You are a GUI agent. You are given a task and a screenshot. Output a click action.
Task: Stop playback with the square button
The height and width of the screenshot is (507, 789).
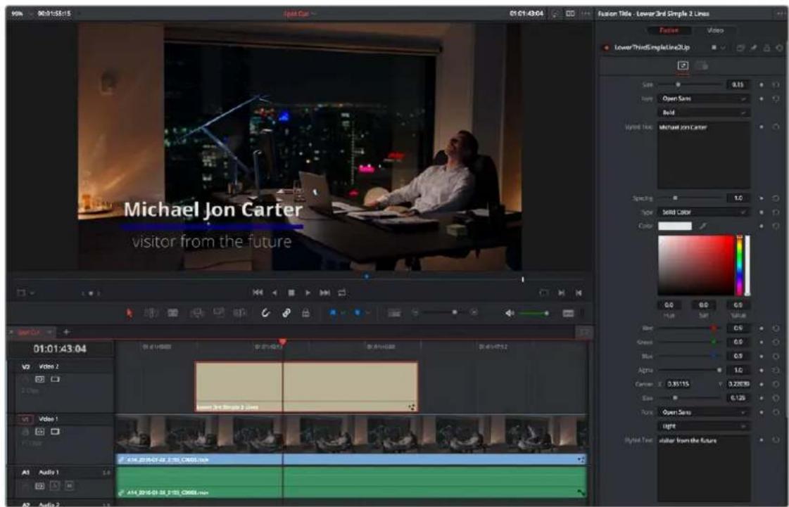(x=291, y=293)
